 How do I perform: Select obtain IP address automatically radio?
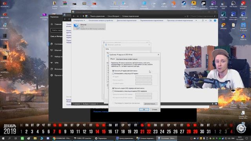tap(113, 70)
